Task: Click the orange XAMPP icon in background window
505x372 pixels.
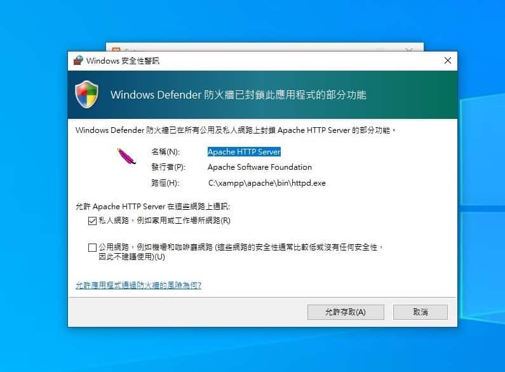Action: 116,50
